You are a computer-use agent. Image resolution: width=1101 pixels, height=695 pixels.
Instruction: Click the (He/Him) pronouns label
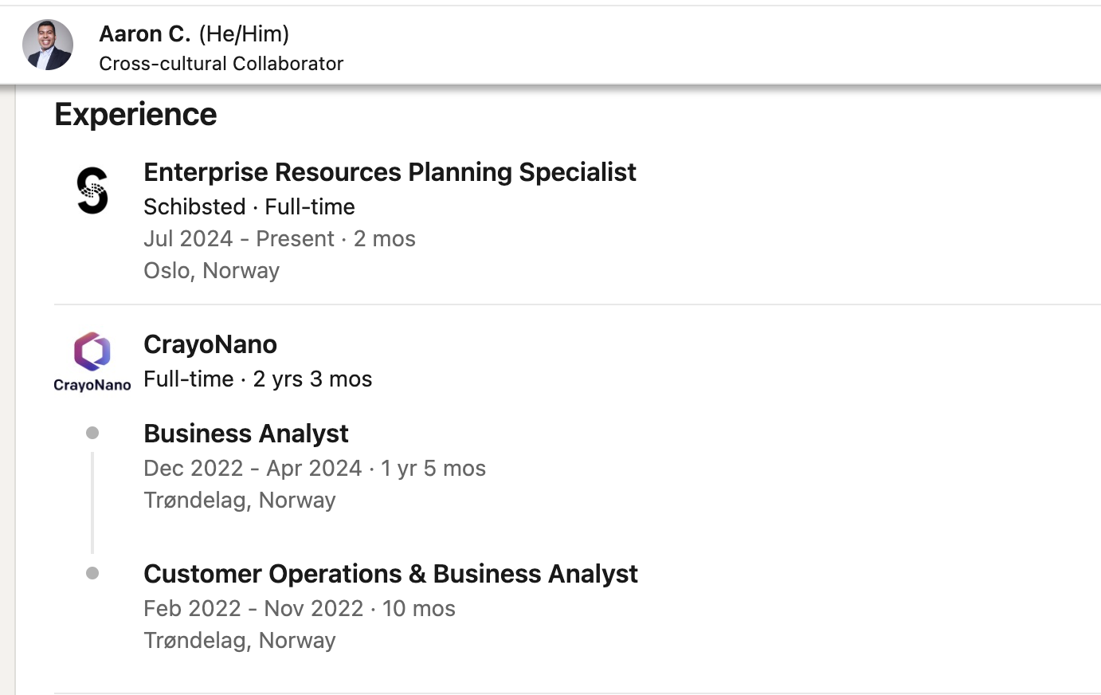click(x=244, y=33)
